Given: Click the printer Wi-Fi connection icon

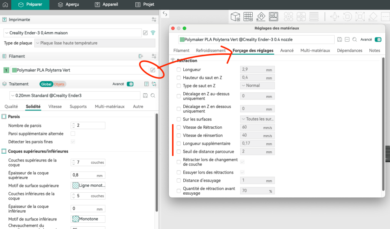Looking at the screenshot, I should 153,33.
